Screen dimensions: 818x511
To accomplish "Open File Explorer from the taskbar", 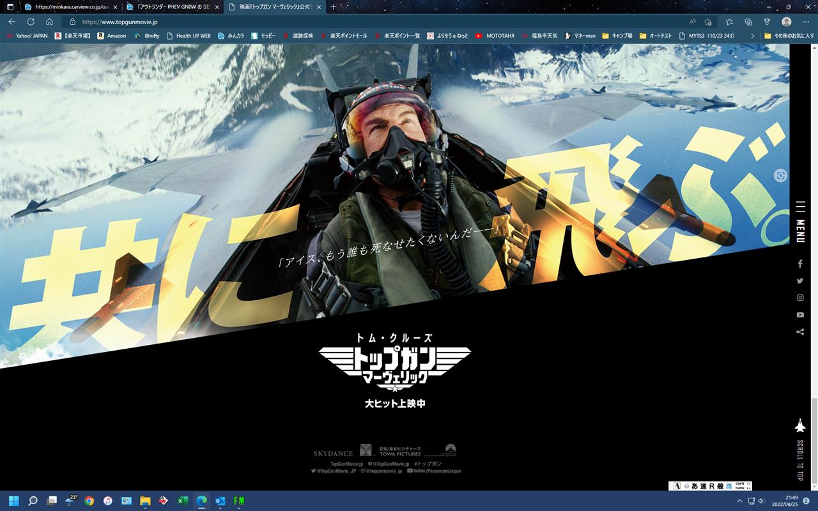I will click(145, 501).
